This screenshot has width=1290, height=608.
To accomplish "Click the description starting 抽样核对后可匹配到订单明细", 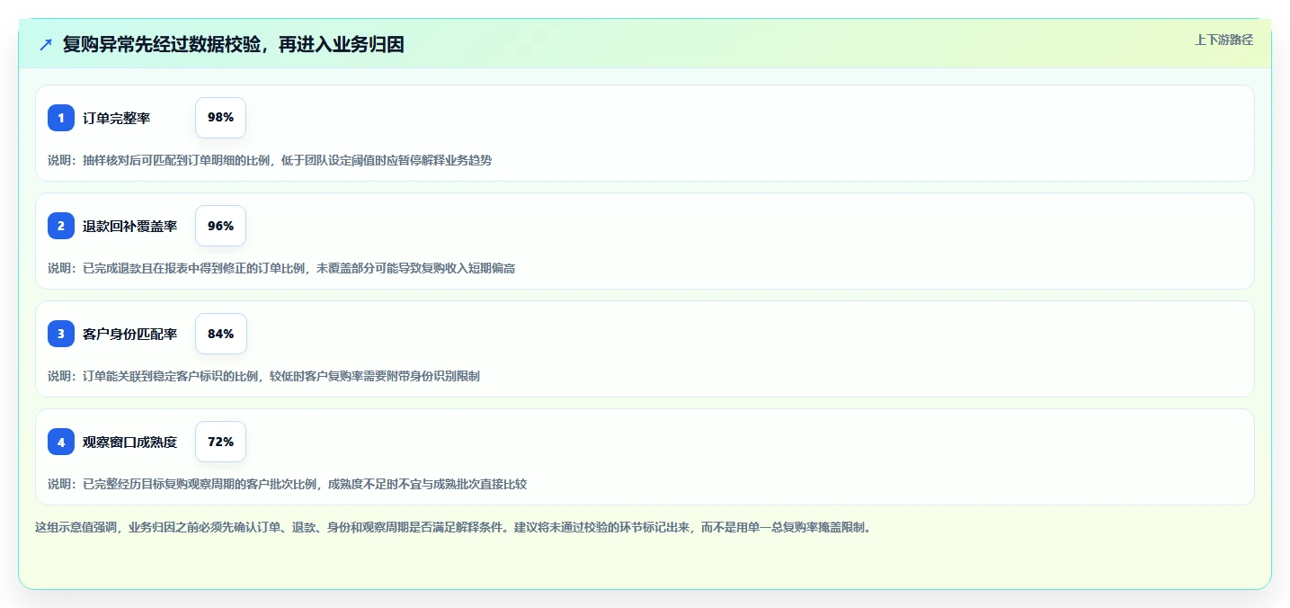I will (270, 160).
